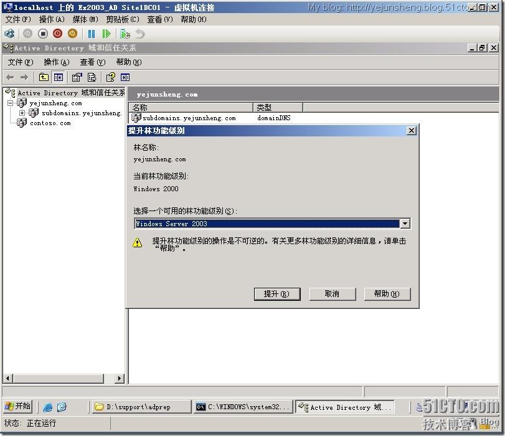Image resolution: width=505 pixels, height=436 pixels.
Task: Go forward with MMC right arrow
Action: click(x=24, y=77)
